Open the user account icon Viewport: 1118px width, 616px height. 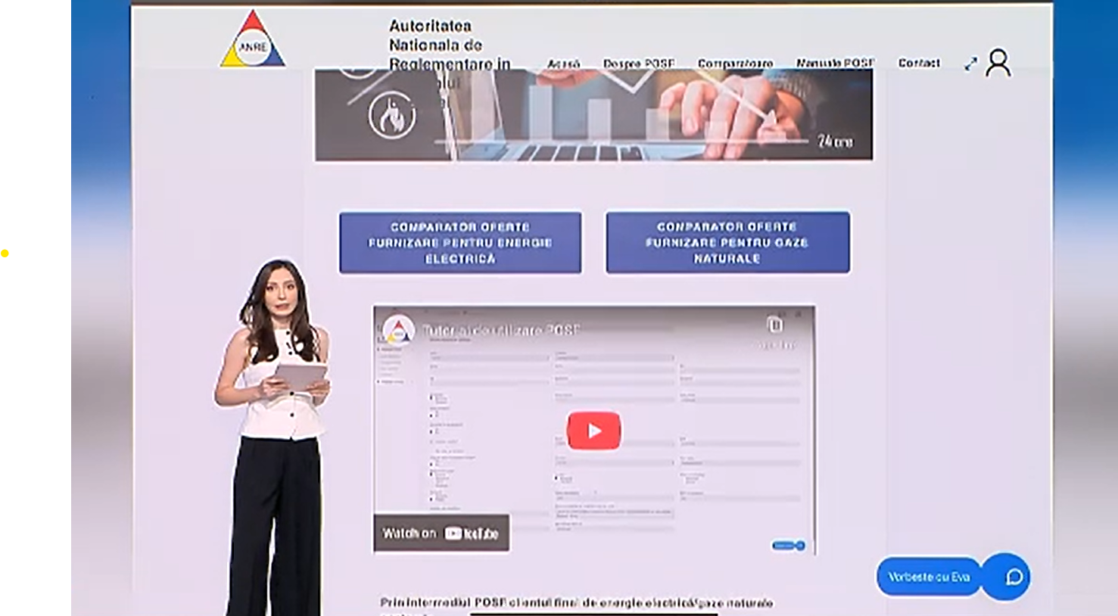tap(998, 64)
